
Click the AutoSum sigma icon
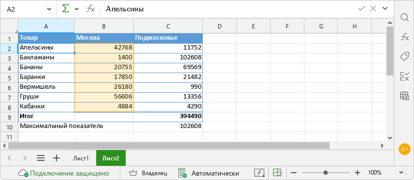65,9
